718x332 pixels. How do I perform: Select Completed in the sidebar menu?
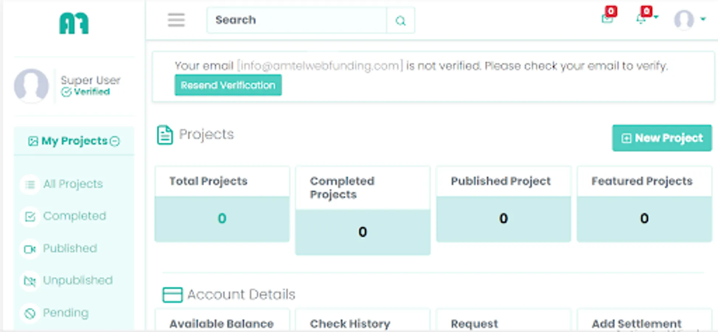[74, 216]
